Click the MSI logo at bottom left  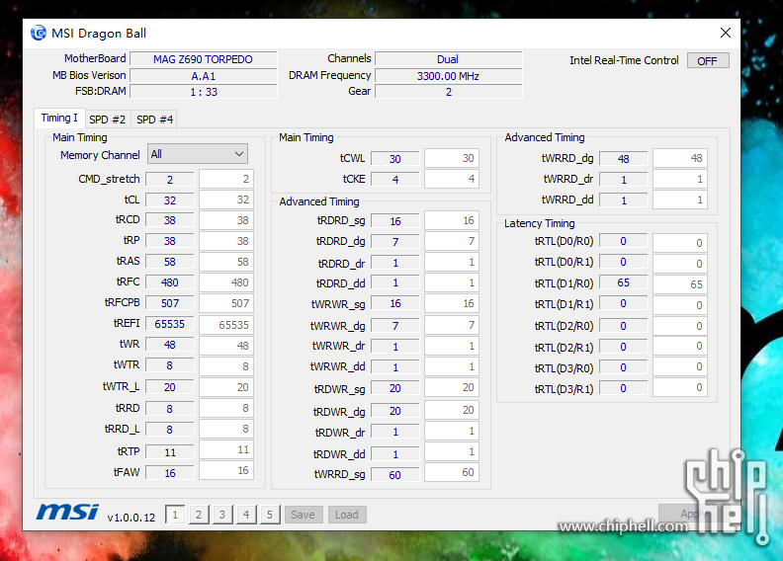67,513
